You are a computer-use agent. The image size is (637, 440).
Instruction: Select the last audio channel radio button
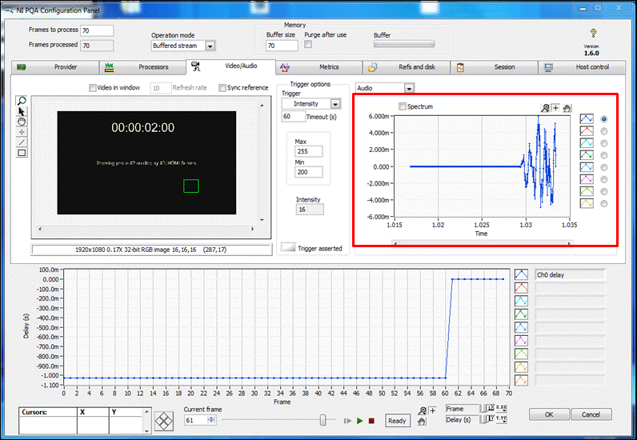604,203
